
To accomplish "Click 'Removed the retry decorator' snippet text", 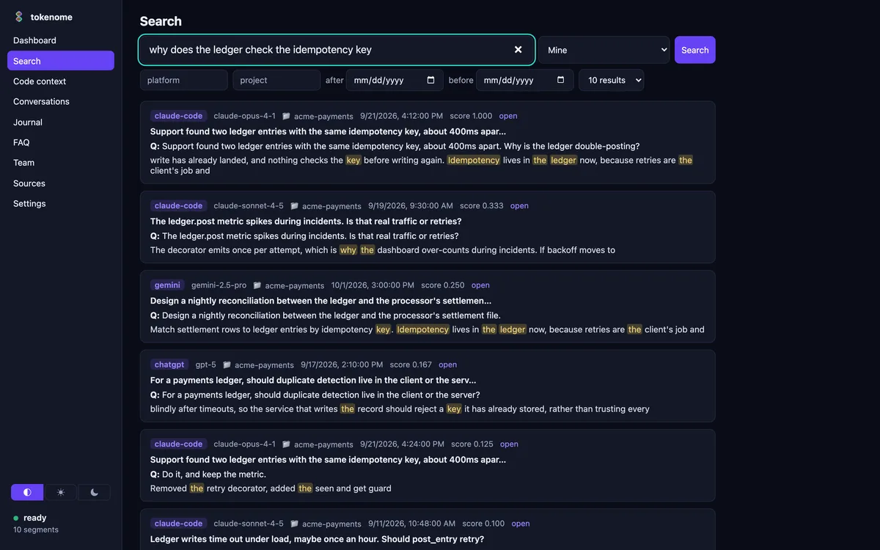I will [271, 488].
